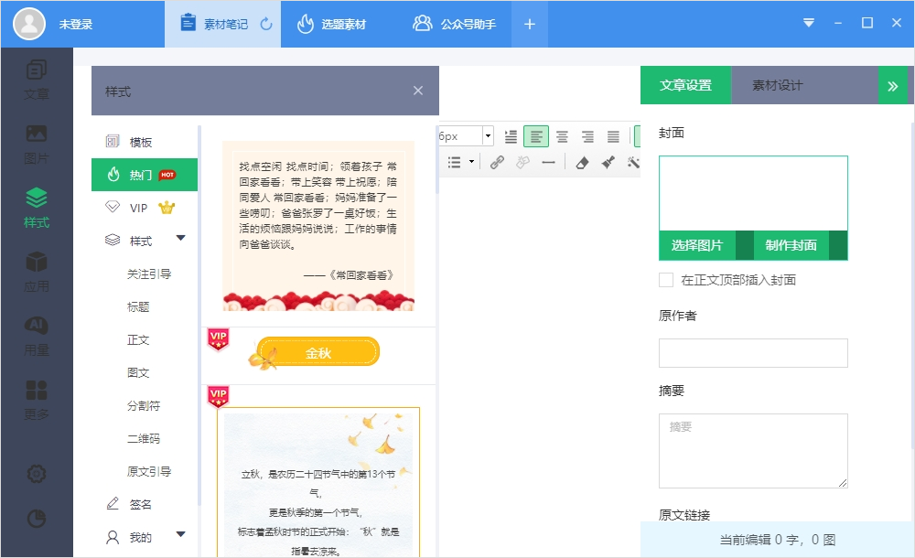Close the 样式 panel
This screenshot has height=558, width=915.
[x=418, y=91]
